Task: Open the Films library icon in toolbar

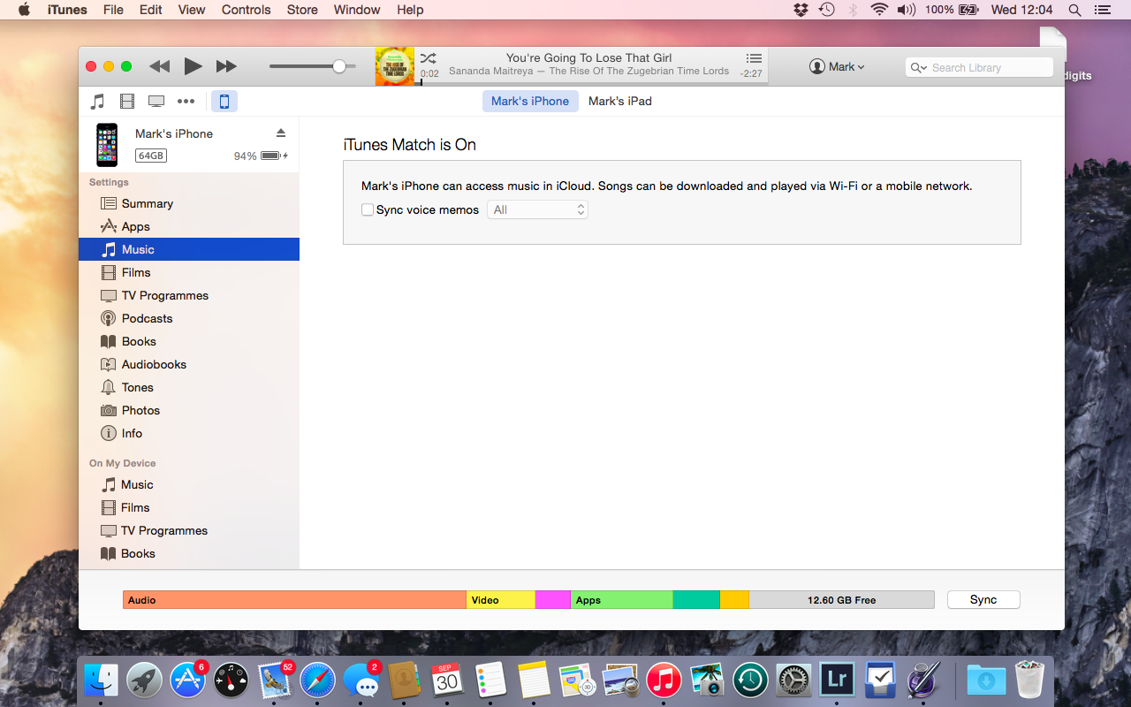Action: (127, 101)
